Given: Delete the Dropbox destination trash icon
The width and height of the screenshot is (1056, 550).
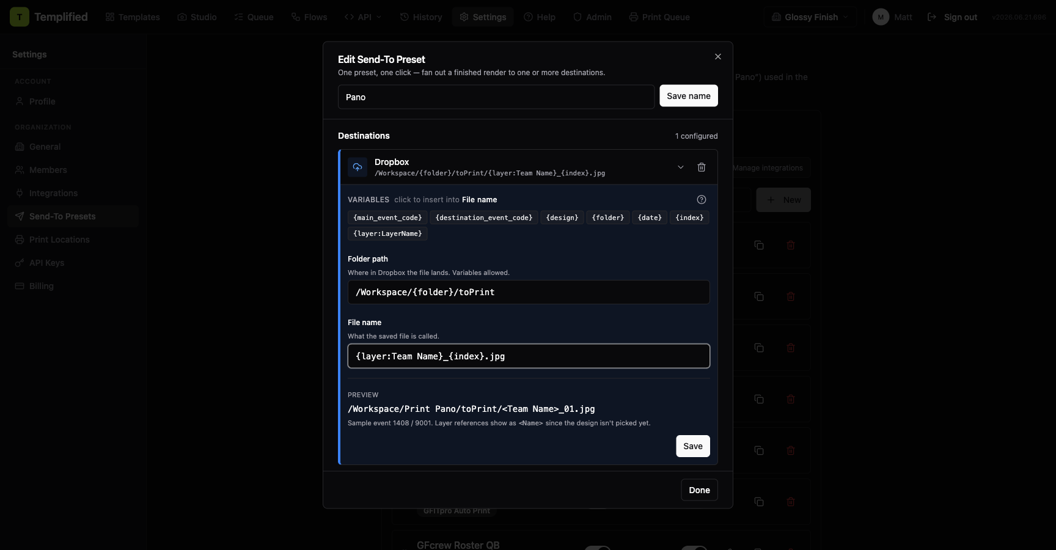Looking at the screenshot, I should [x=702, y=167].
